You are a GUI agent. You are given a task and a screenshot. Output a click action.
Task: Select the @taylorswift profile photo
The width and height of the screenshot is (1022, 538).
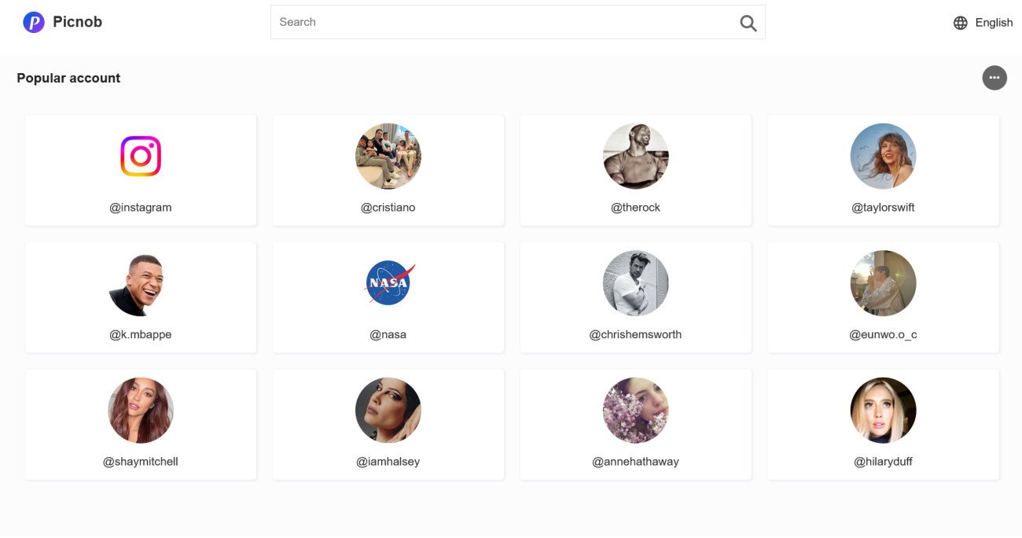(883, 156)
